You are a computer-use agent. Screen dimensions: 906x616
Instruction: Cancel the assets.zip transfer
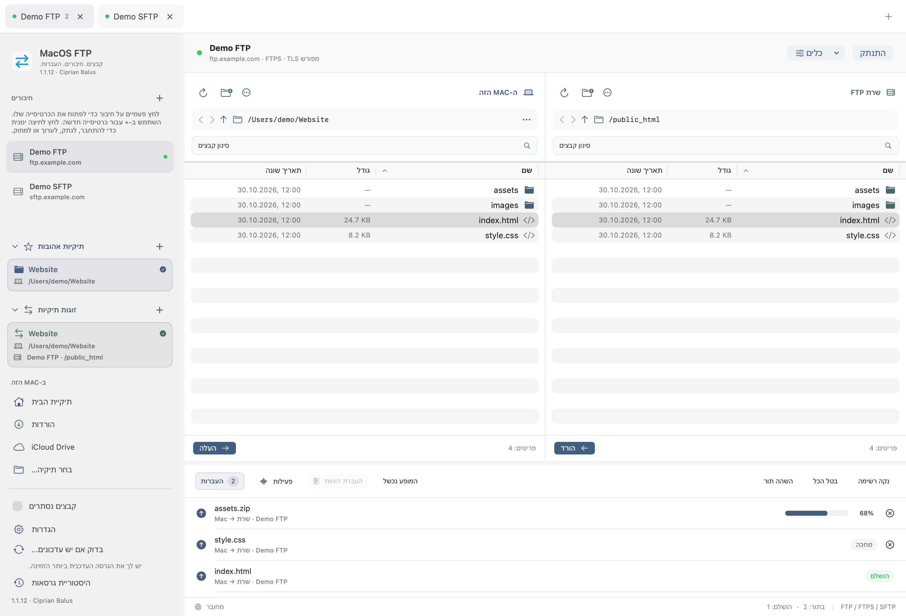pyautogui.click(x=890, y=513)
